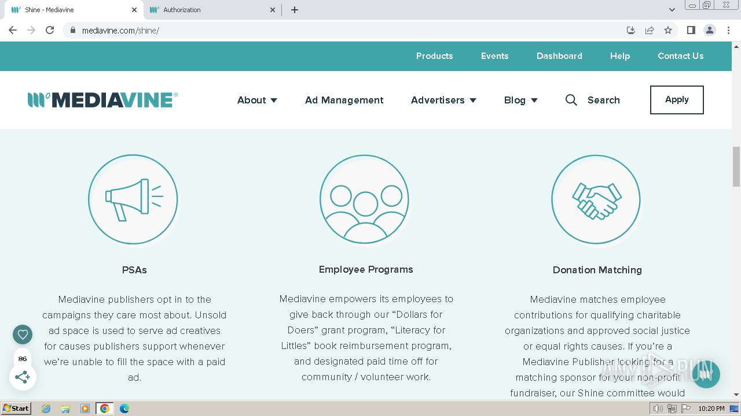Click the install app icon in address bar
The image size is (741, 416).
tap(631, 30)
